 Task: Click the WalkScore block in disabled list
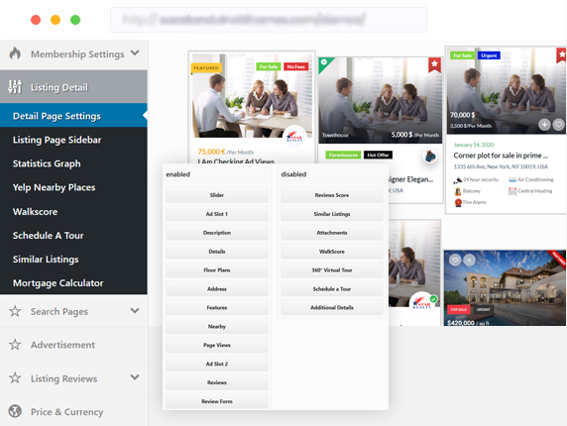[x=332, y=252]
